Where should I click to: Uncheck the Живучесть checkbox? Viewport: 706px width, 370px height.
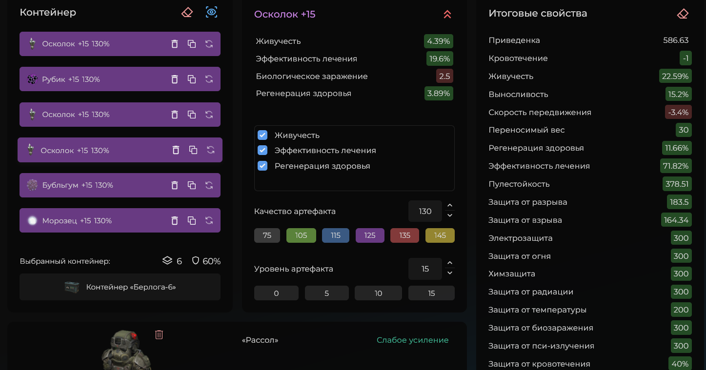click(262, 135)
